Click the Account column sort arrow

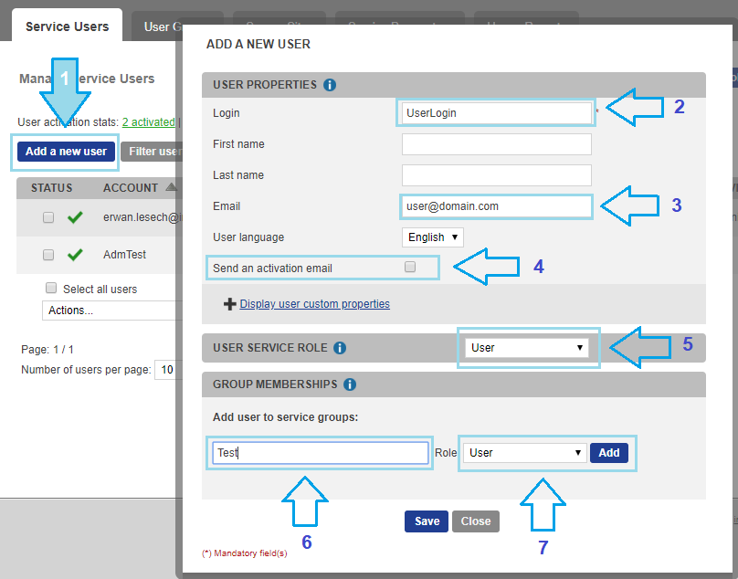173,188
